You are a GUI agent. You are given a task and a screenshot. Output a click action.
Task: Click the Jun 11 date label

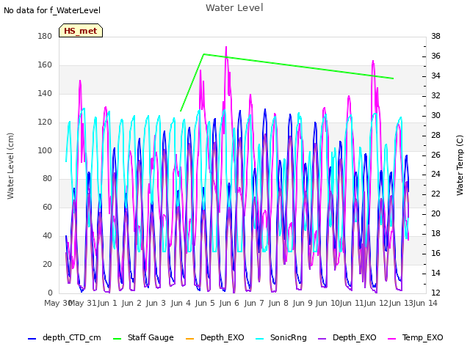352,303
